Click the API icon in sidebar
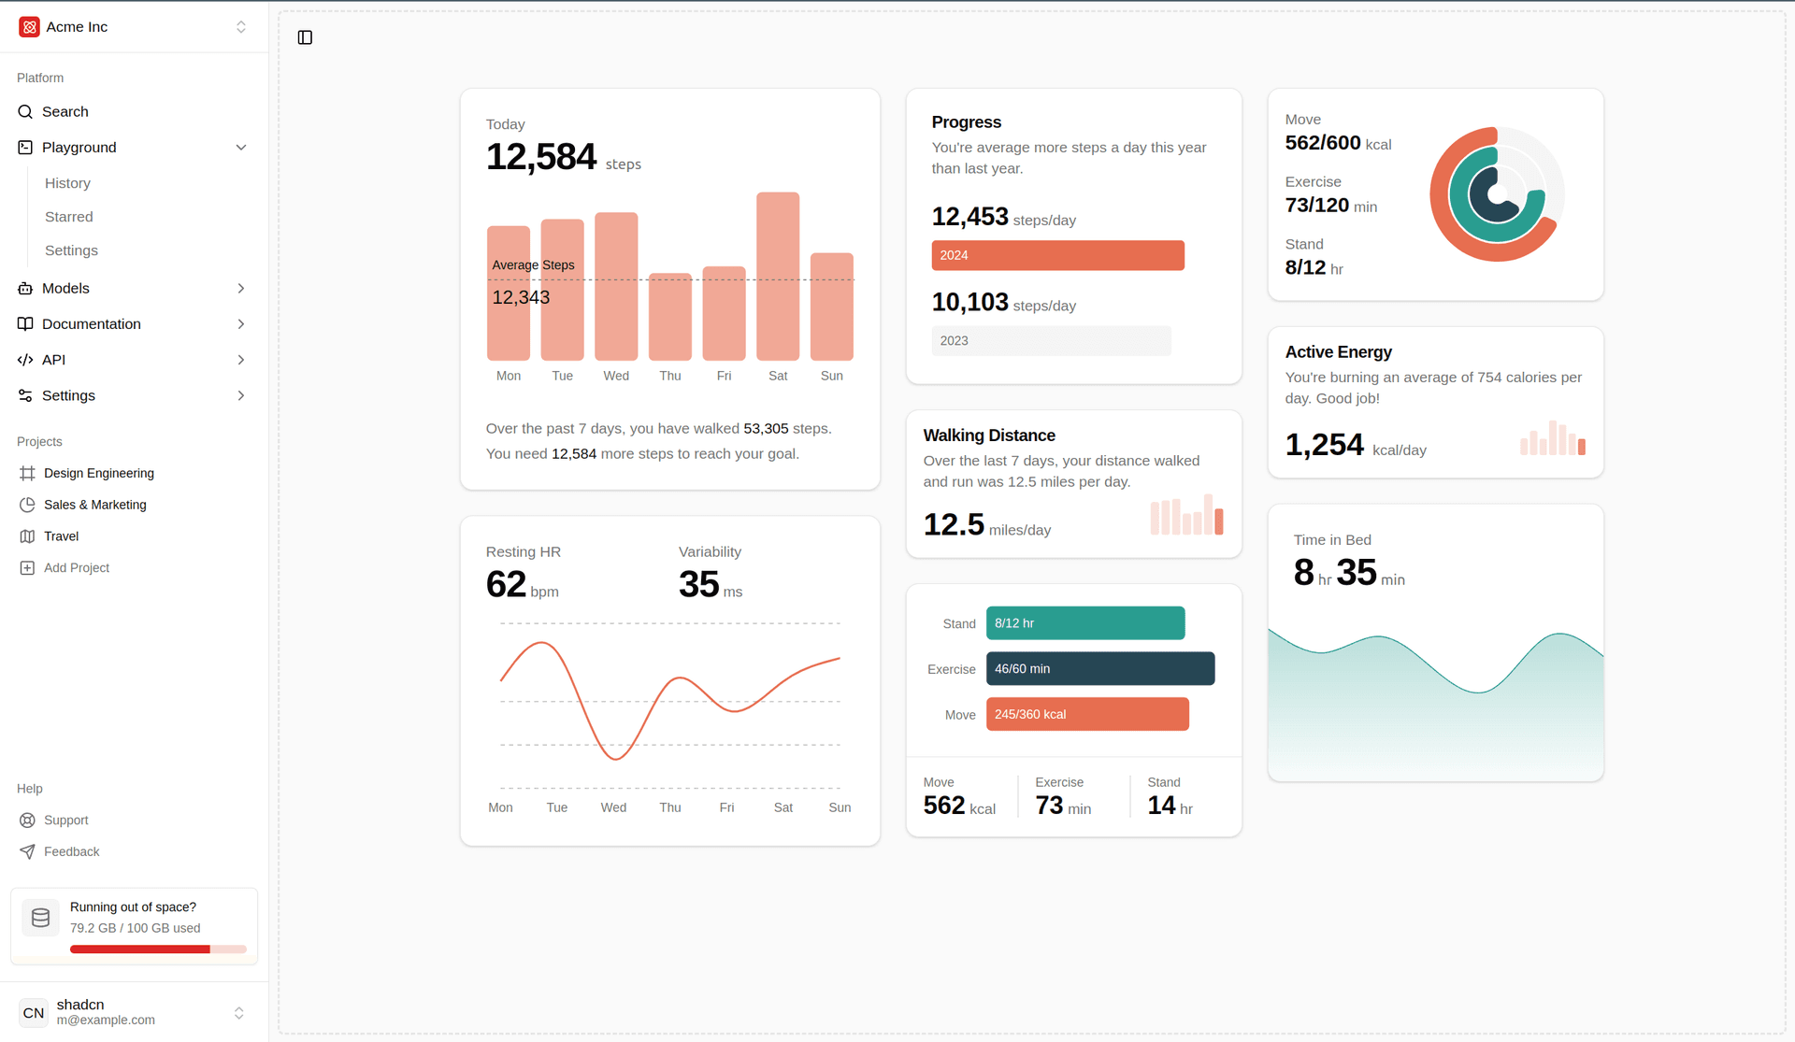The width and height of the screenshot is (1795, 1042). tap(25, 360)
